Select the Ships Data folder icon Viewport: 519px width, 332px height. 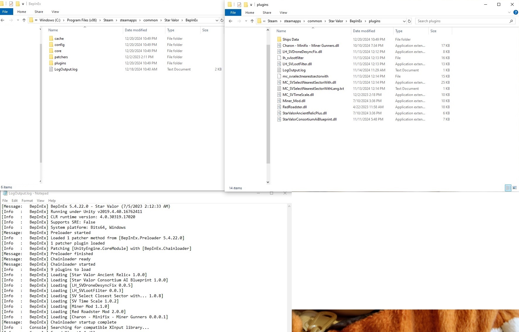[x=279, y=39]
